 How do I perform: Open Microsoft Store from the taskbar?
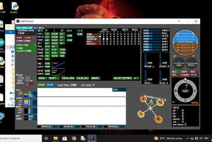tap(64, 138)
